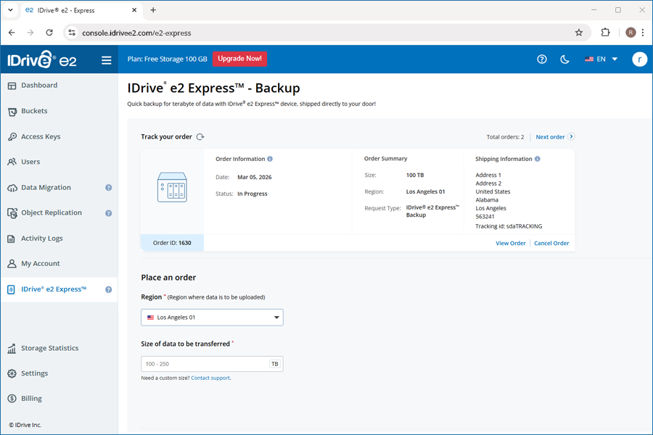This screenshot has height=435, width=653.
Task: Click browser back arrow
Action: coord(12,33)
